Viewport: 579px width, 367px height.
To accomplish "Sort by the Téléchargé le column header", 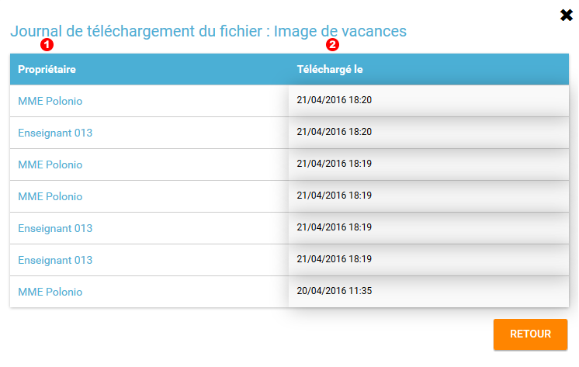I will coord(330,70).
